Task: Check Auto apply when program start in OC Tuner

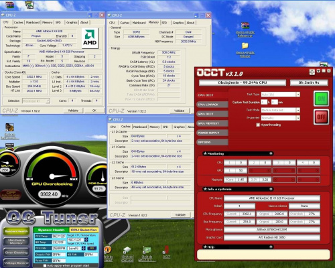Action: point(45,265)
